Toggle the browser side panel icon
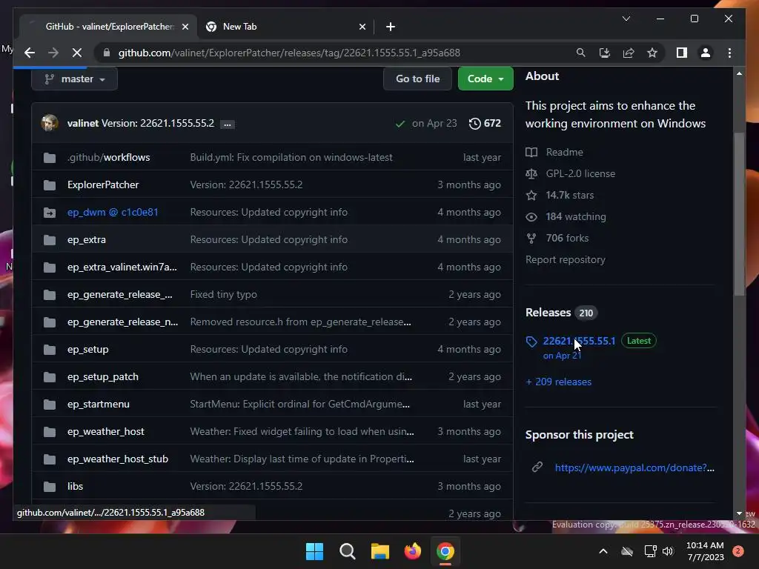The width and height of the screenshot is (759, 569). coord(682,53)
